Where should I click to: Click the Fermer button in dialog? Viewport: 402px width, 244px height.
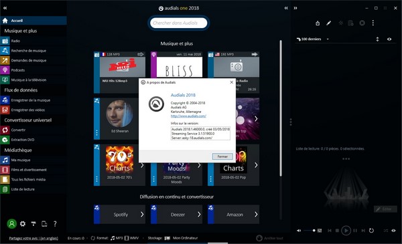coord(222,156)
